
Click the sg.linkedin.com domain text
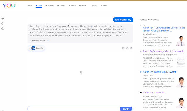tap(149, 34)
